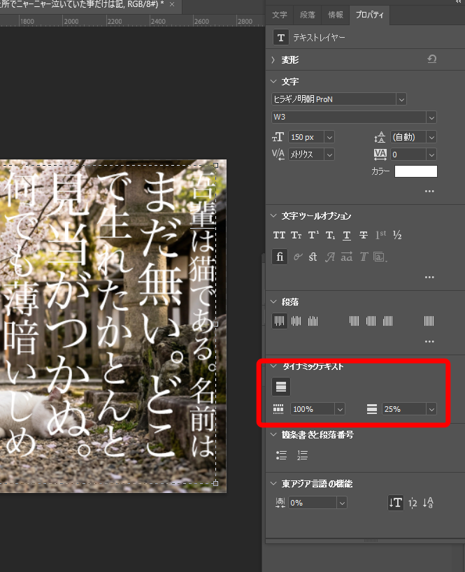Click the text layer T icon

click(281, 38)
